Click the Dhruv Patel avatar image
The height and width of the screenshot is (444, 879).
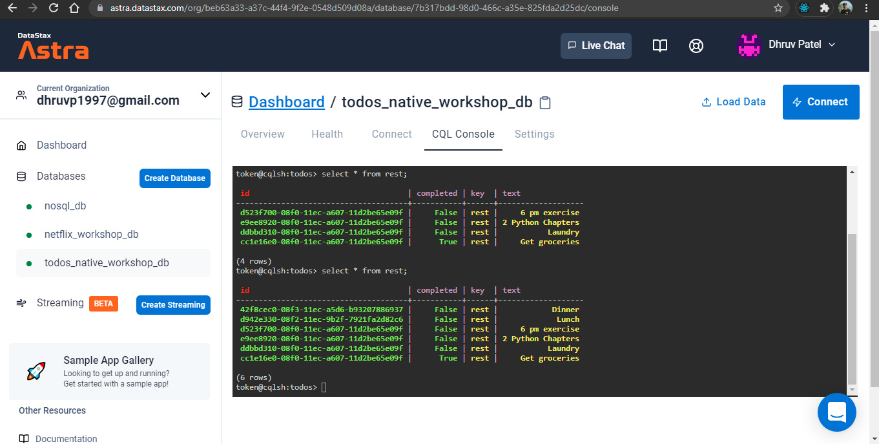(x=749, y=45)
